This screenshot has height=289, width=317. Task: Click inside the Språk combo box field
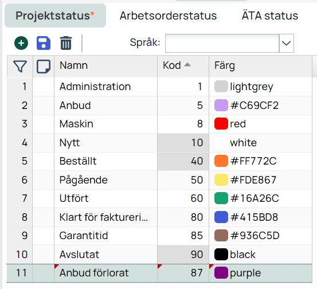[222, 43]
